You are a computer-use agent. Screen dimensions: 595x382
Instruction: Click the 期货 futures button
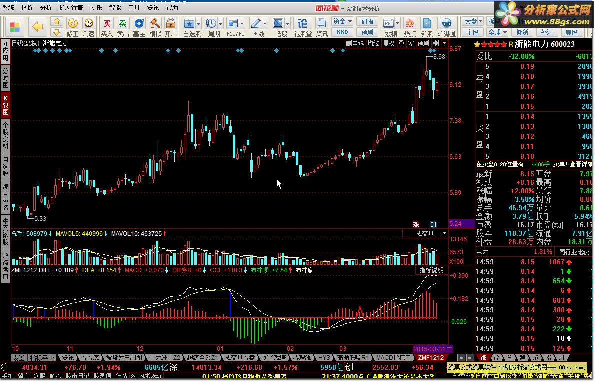tap(522, 32)
